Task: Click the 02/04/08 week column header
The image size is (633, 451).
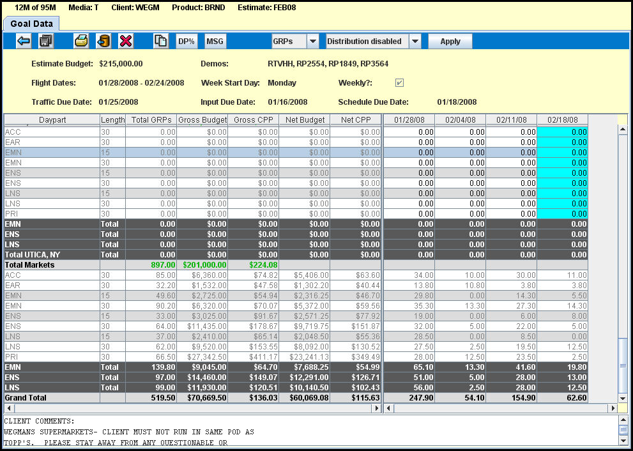Action: 460,120
